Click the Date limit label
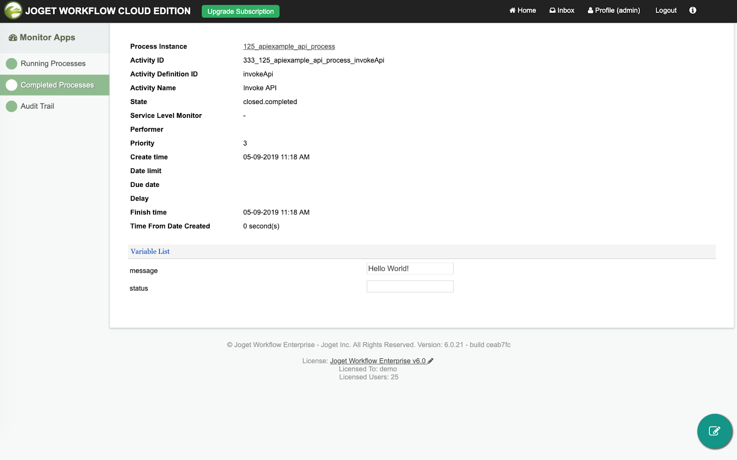The height and width of the screenshot is (460, 737). tap(146, 171)
